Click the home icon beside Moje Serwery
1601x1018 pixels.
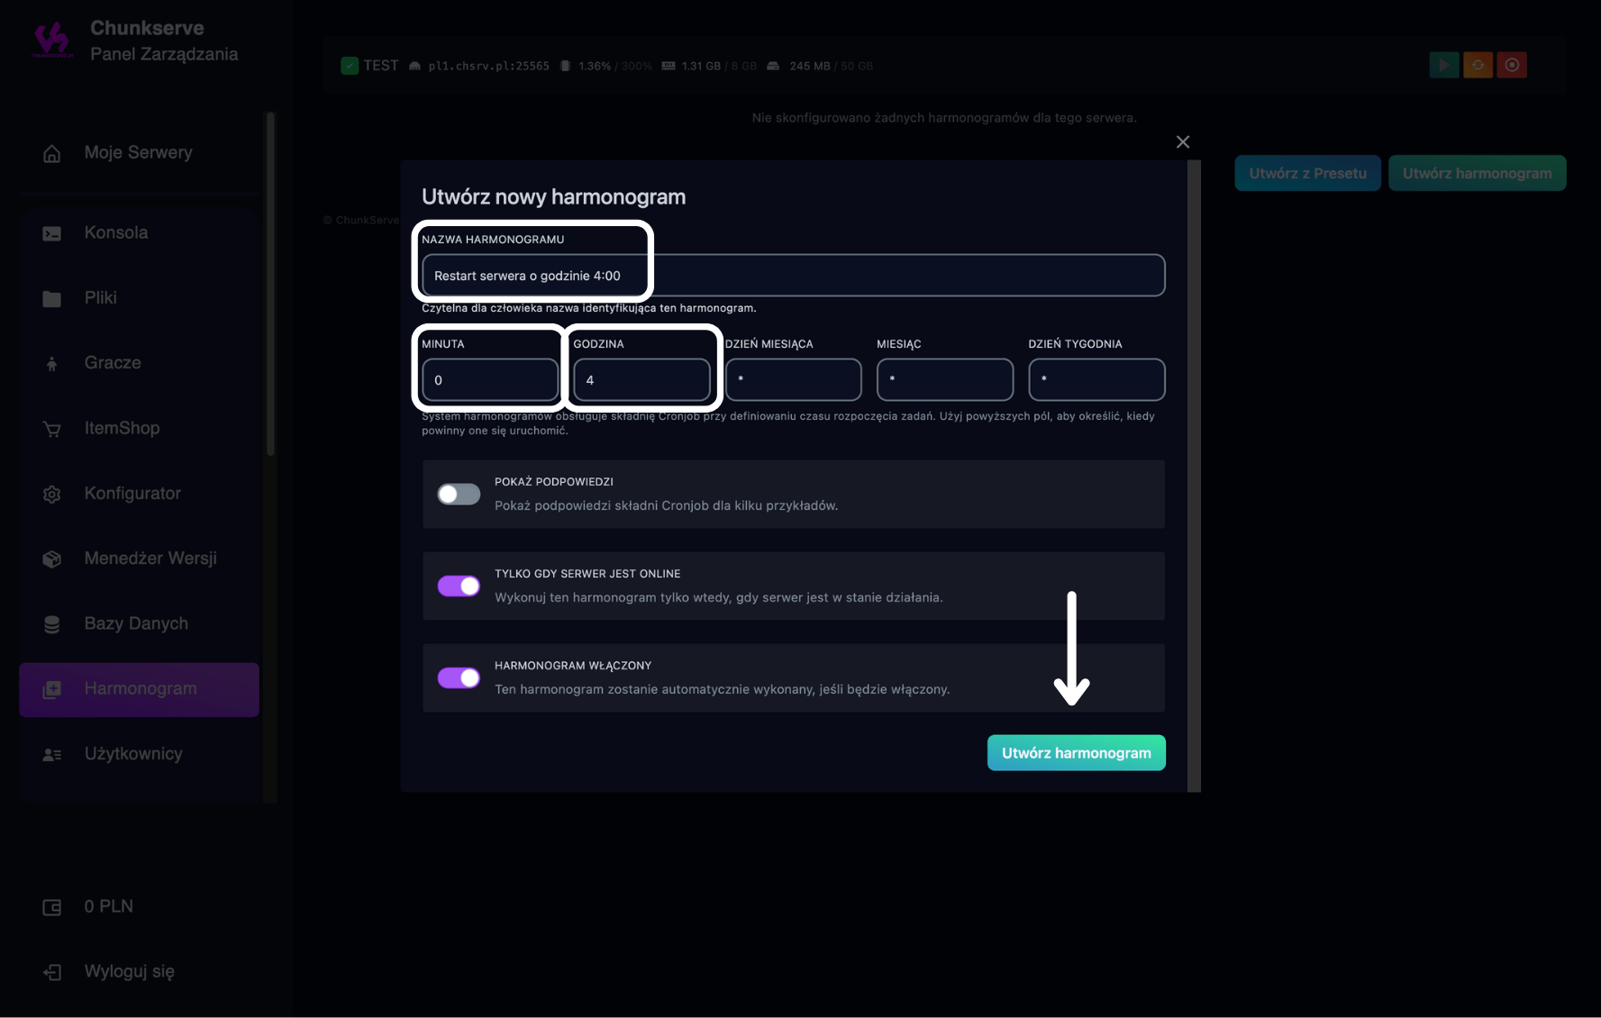click(x=52, y=153)
